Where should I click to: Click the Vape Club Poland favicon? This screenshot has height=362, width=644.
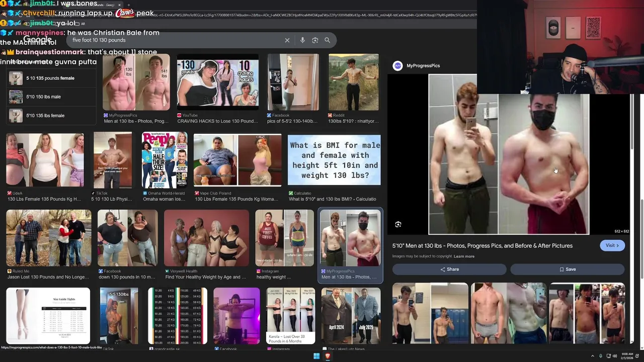(197, 193)
